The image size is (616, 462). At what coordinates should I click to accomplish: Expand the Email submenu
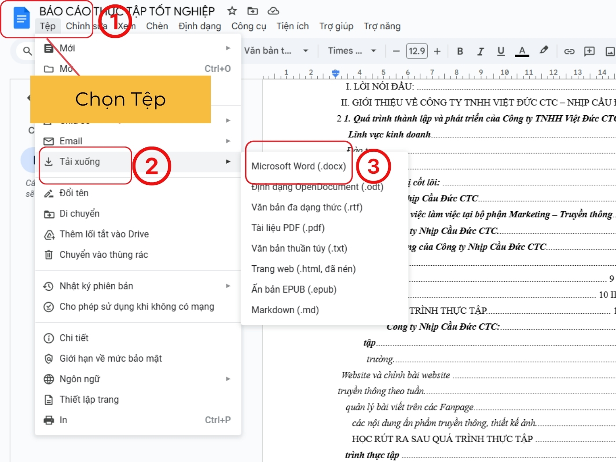[138, 141]
